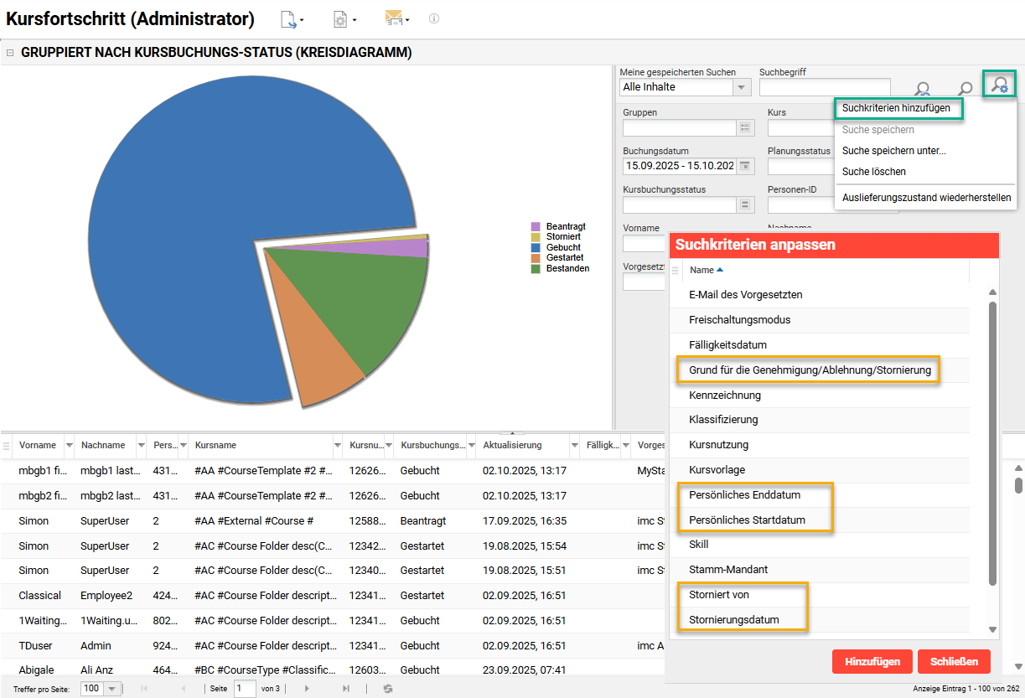Click Auslieferungszustand wiederherstellen menu entry
Viewport: 1025px width, 698px height.
tap(926, 198)
